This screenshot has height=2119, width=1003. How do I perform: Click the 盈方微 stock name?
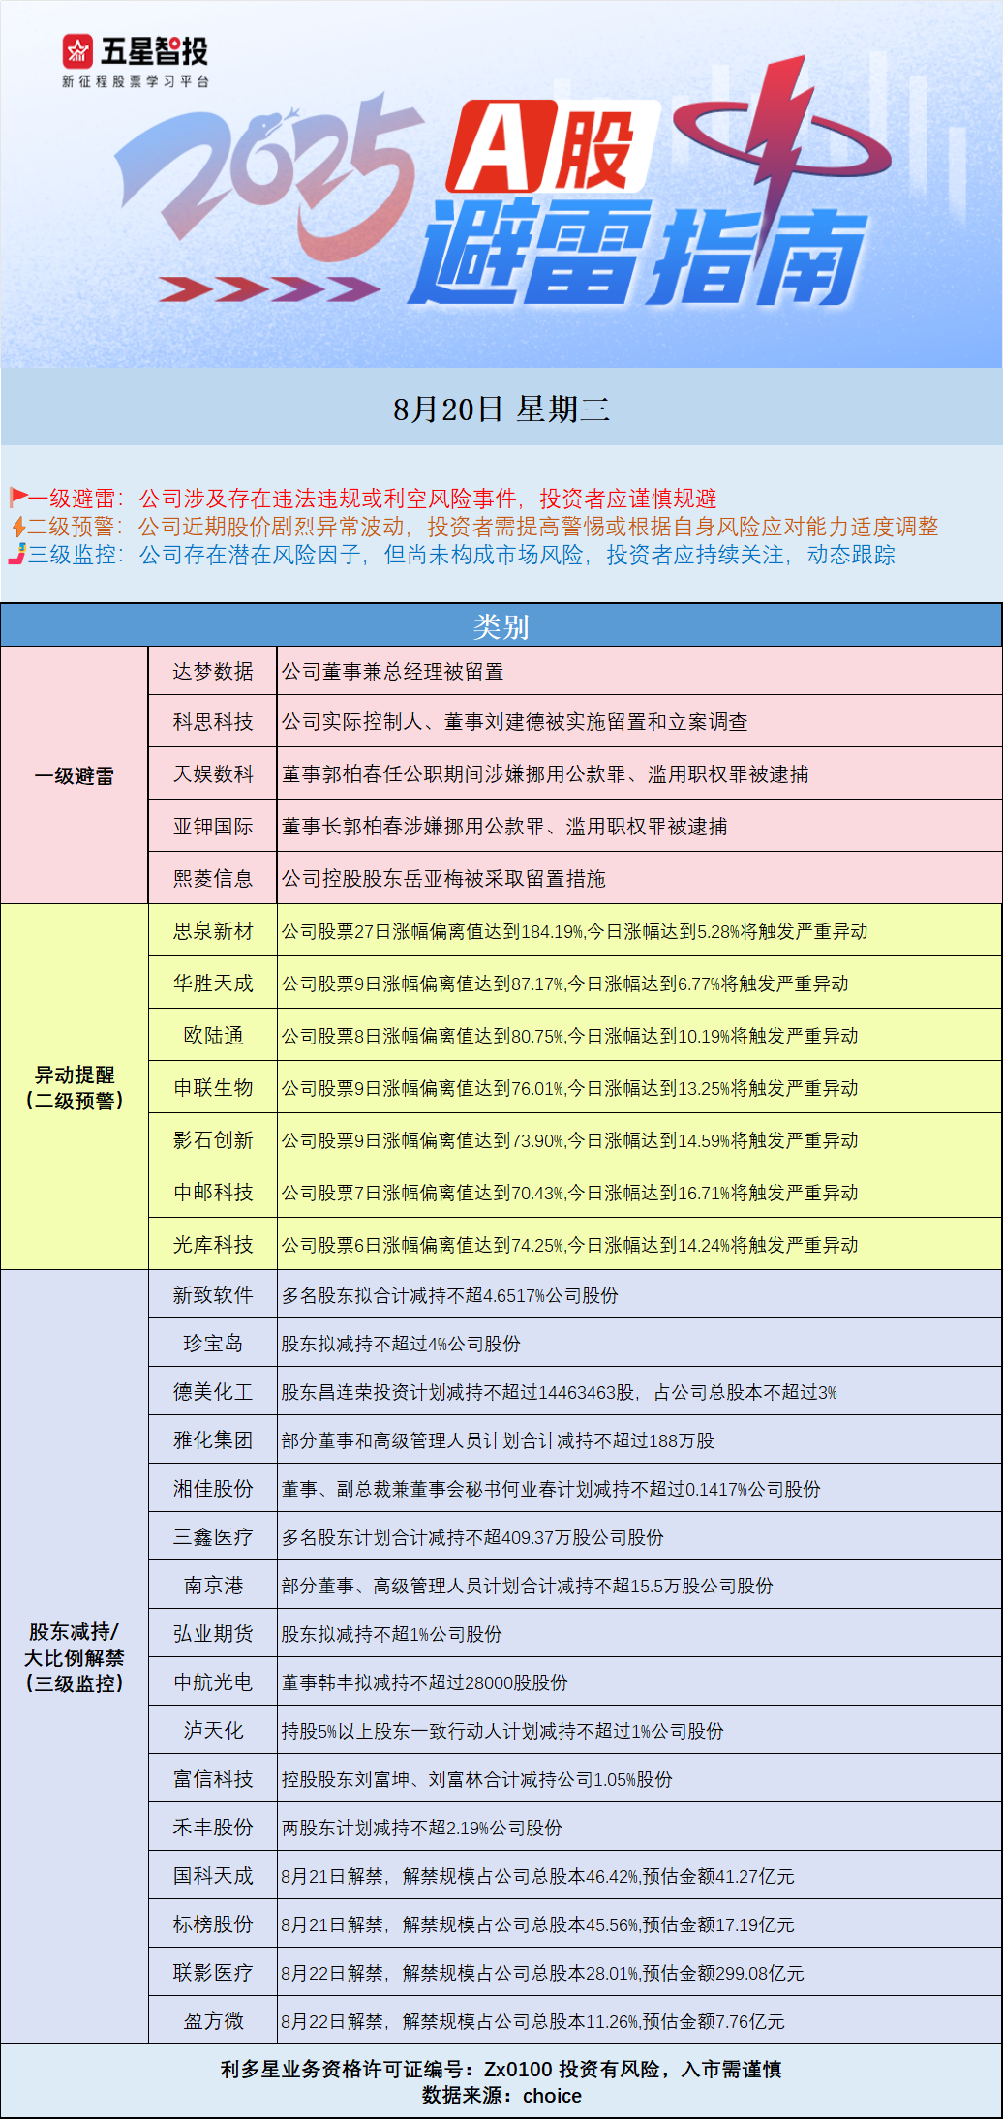tap(213, 2021)
